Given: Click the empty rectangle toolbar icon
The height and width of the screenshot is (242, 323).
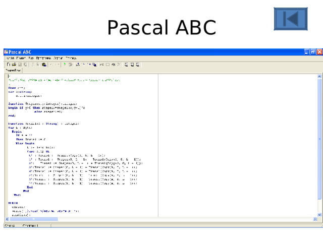Looking at the screenshot, I should [107, 65].
